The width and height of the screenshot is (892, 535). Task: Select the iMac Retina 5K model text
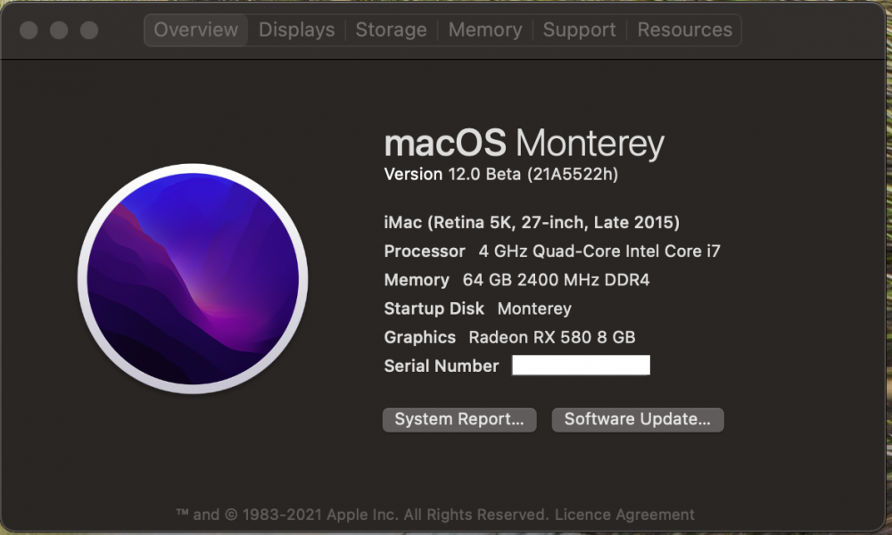coord(532,222)
